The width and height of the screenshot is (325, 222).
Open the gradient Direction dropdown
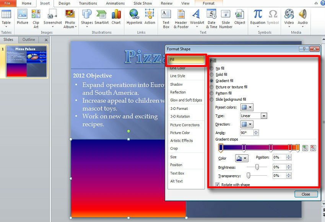point(247,124)
